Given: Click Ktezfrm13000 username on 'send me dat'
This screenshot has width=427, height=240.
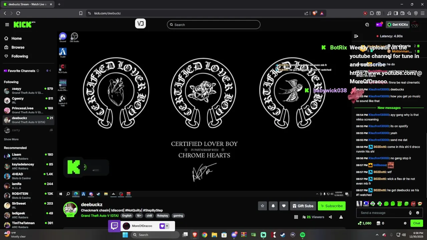Looking at the screenshot, I should [379, 140].
